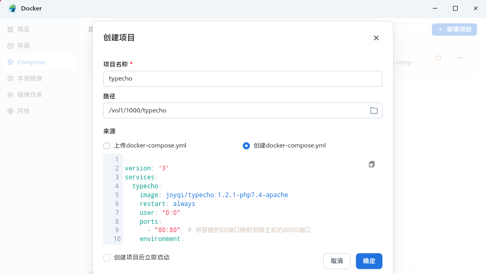Go to 容器 containers section

click(23, 45)
